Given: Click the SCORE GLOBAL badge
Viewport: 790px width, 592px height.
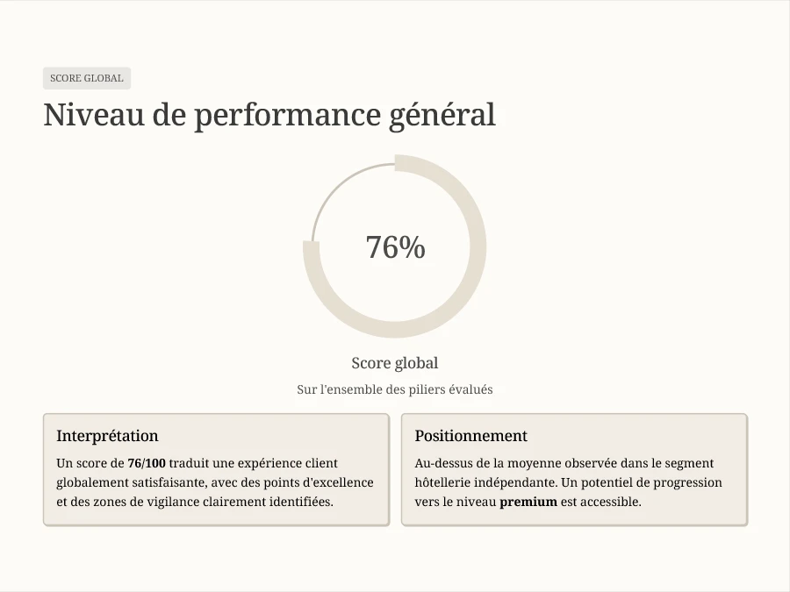Looking at the screenshot, I should [87, 78].
